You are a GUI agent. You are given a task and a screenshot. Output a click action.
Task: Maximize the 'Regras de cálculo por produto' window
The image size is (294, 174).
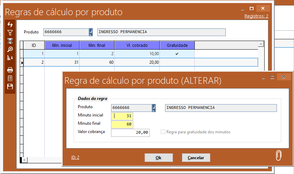point(251,8)
